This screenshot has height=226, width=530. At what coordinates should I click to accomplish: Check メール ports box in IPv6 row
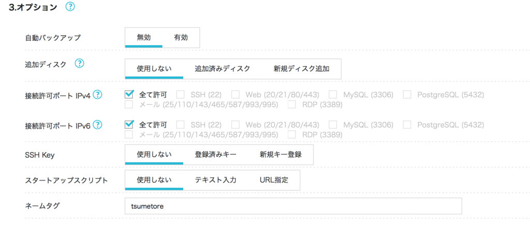point(129,135)
